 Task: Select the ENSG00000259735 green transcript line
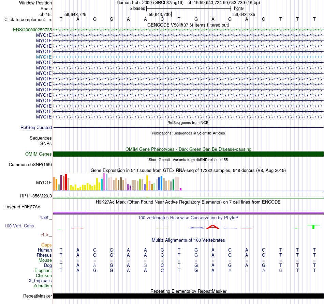tap(188, 30)
